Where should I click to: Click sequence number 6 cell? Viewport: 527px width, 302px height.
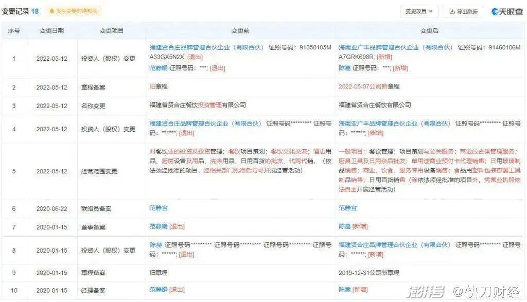(14, 208)
